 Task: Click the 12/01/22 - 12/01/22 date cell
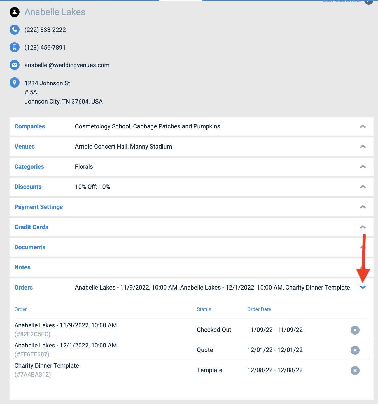275,350
